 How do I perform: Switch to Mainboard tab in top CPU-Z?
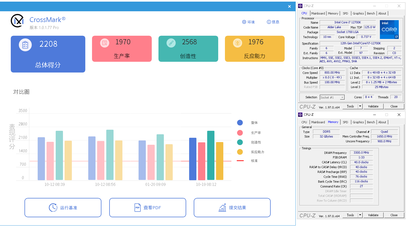[318, 13]
